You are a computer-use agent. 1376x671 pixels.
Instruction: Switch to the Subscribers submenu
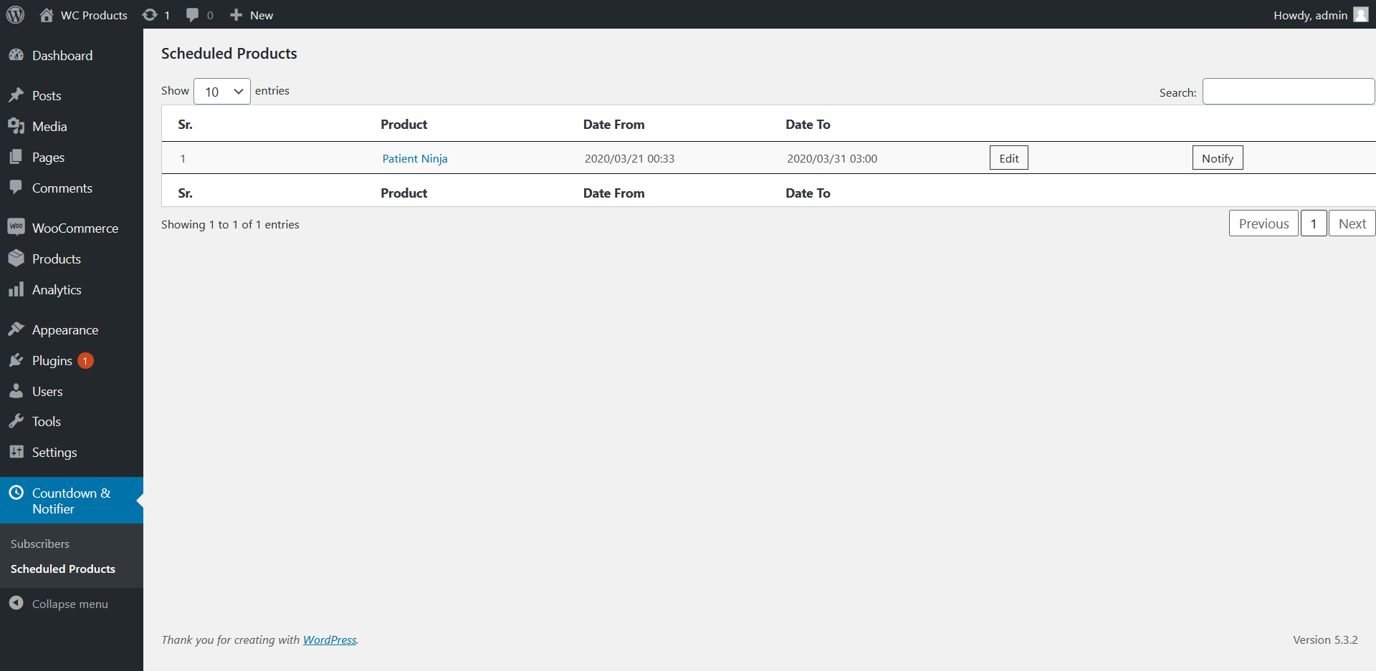coord(39,544)
